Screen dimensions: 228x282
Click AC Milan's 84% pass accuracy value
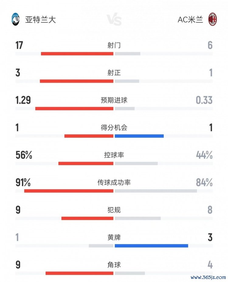tap(204, 183)
